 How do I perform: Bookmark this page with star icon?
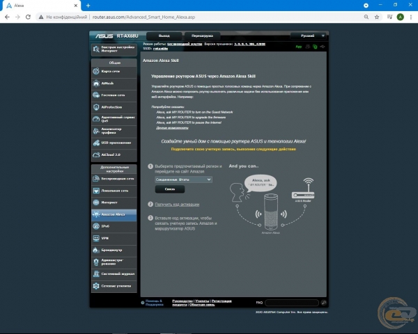[x=377, y=17]
